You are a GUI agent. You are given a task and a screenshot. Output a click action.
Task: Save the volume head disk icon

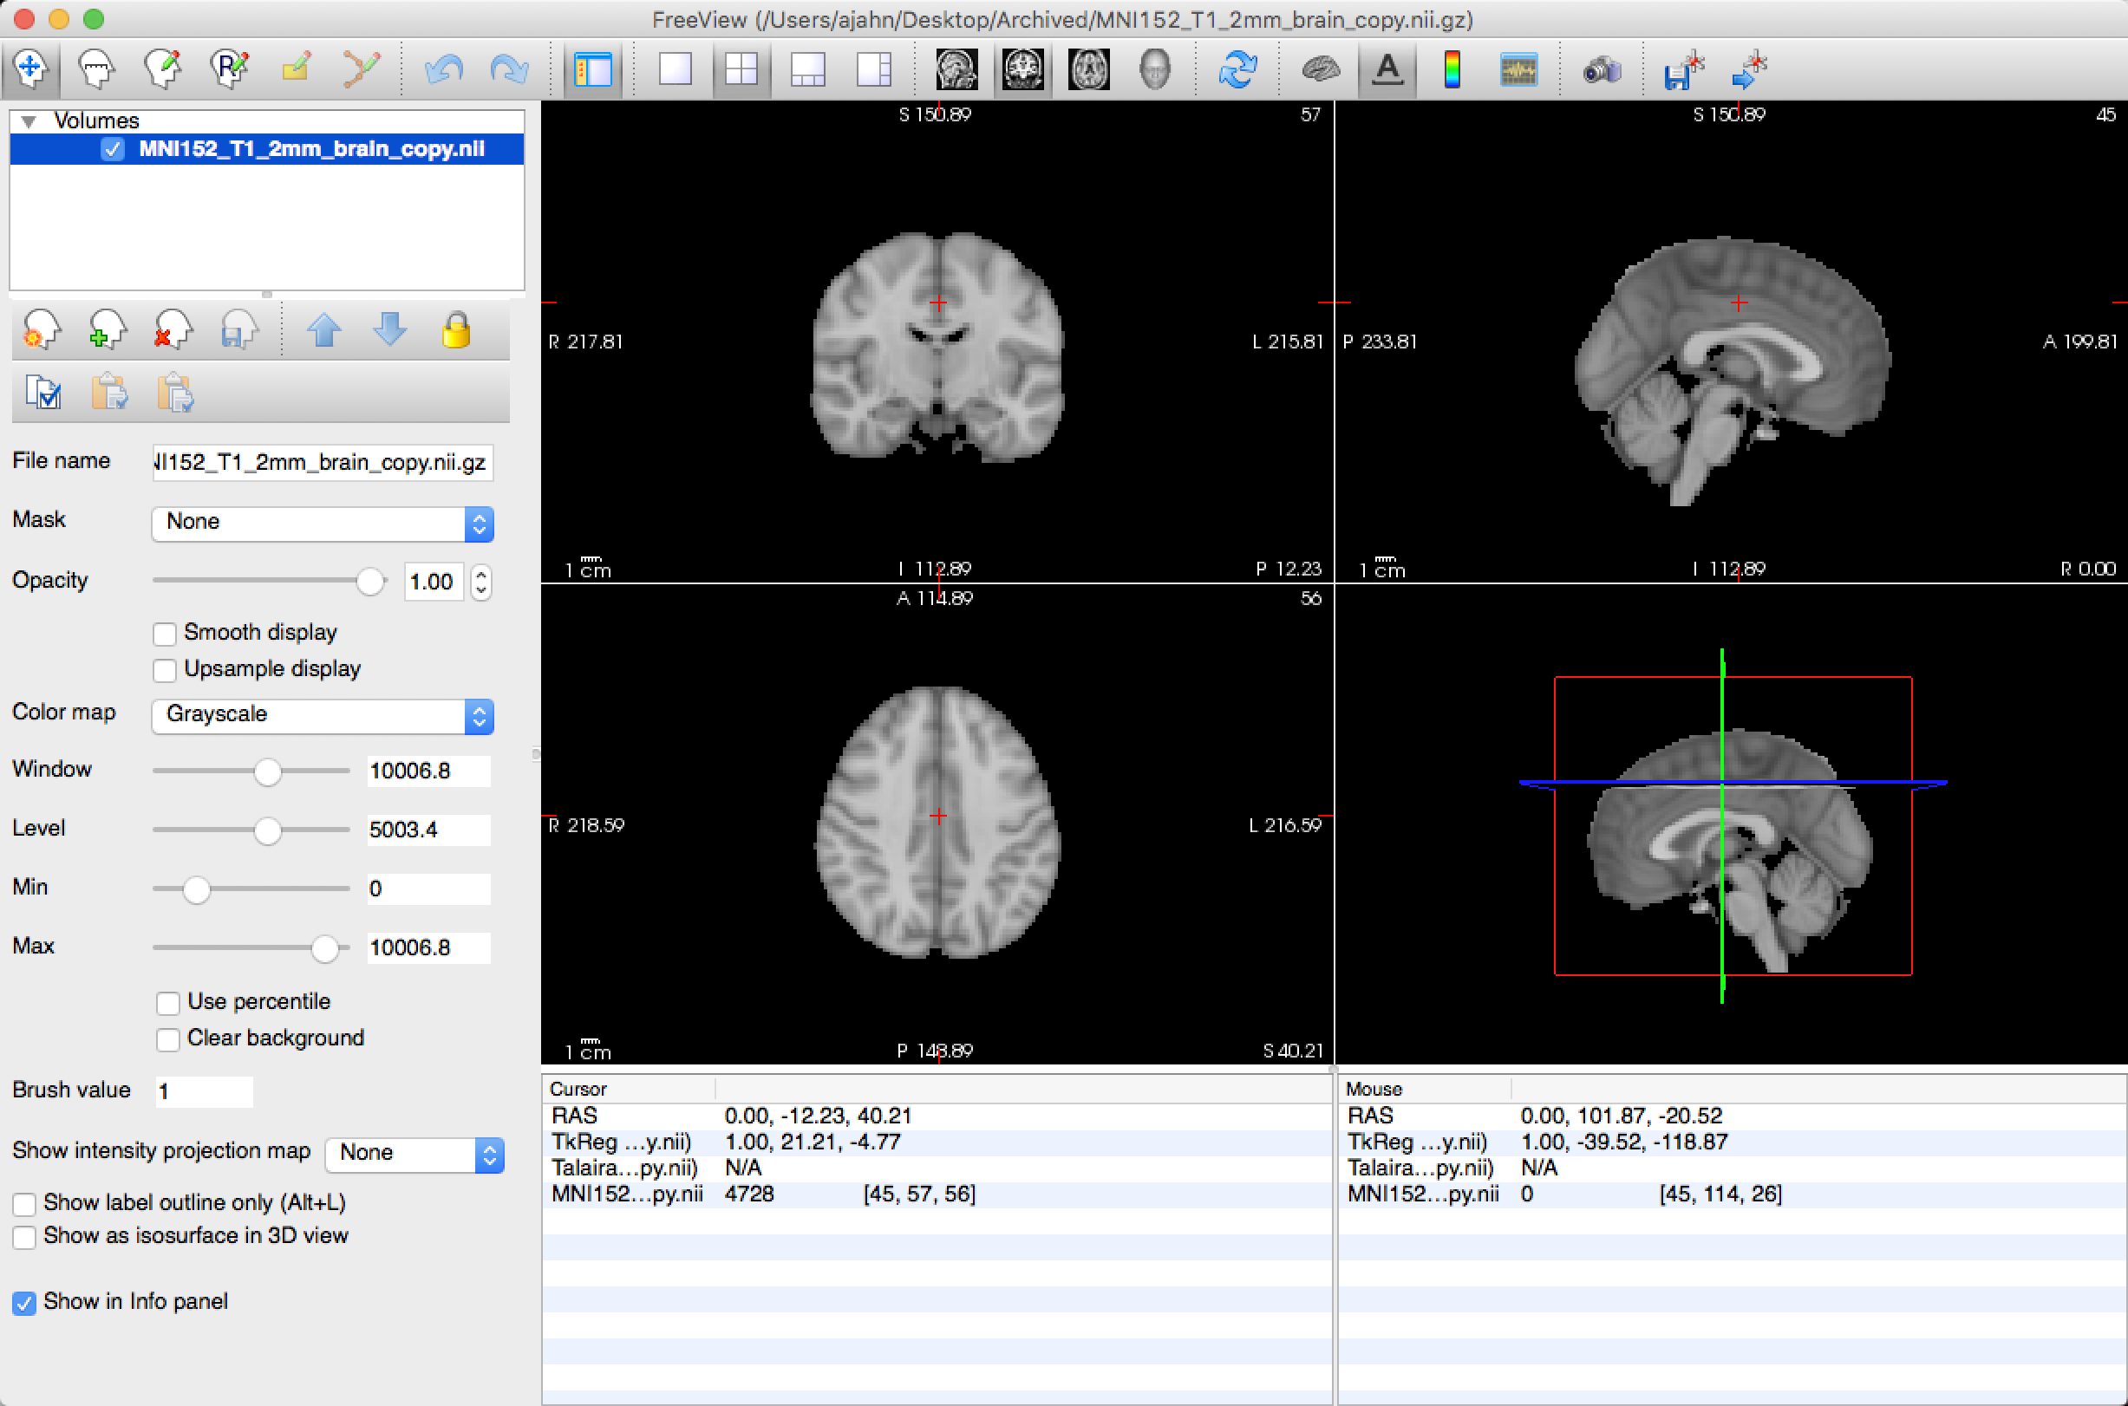click(x=239, y=330)
